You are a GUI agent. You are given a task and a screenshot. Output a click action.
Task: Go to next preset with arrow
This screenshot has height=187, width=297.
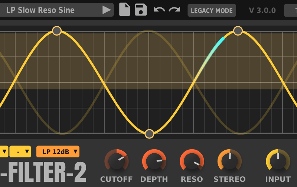coord(107,10)
